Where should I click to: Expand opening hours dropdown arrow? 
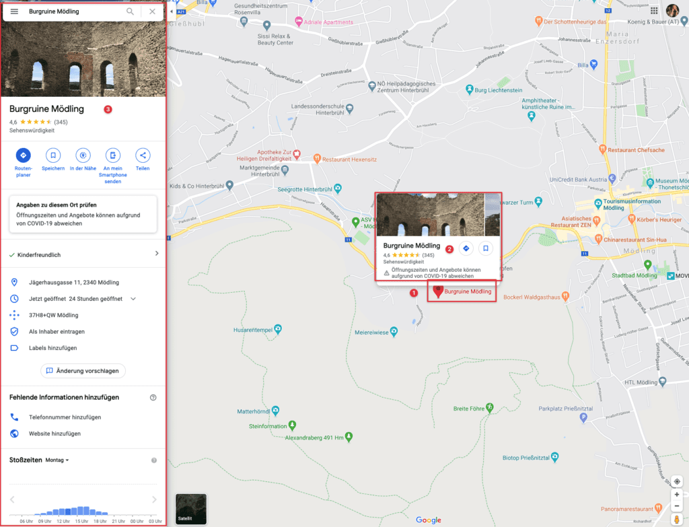133,299
